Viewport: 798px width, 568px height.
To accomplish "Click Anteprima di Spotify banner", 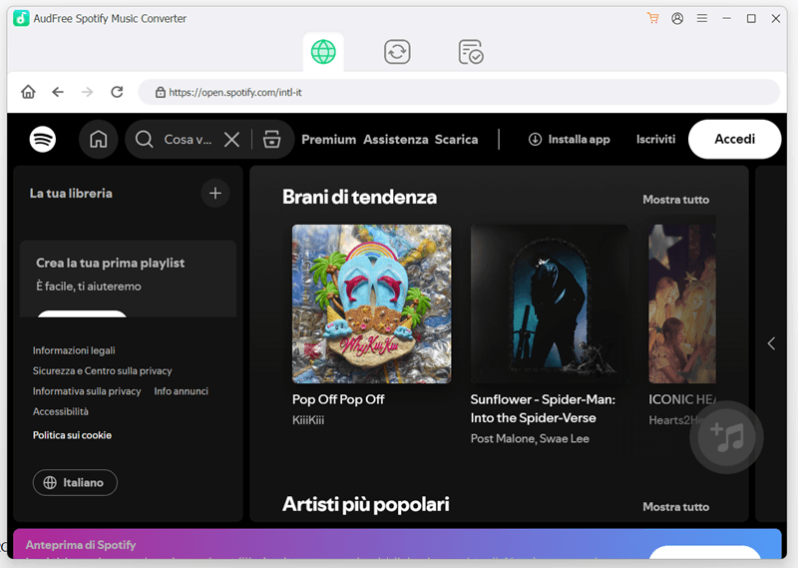I will [x=397, y=544].
